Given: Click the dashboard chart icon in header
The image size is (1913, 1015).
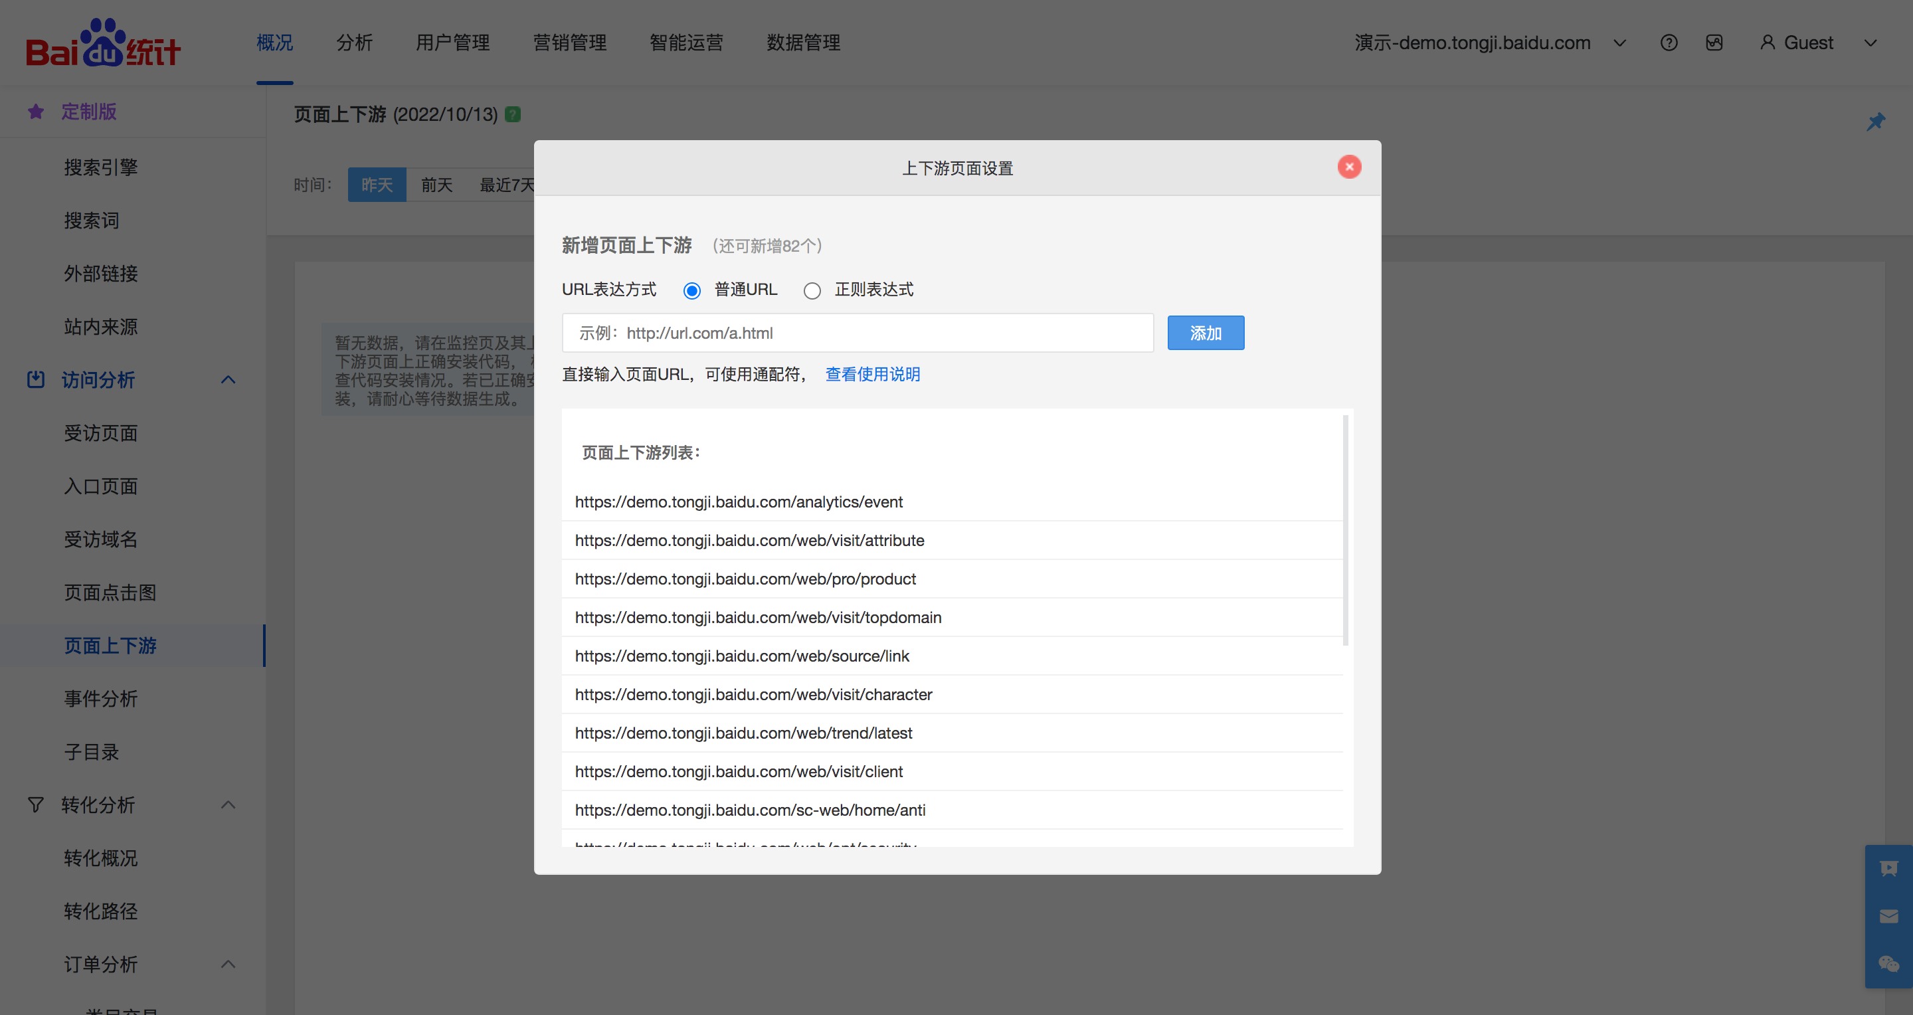Looking at the screenshot, I should pyautogui.click(x=1714, y=43).
